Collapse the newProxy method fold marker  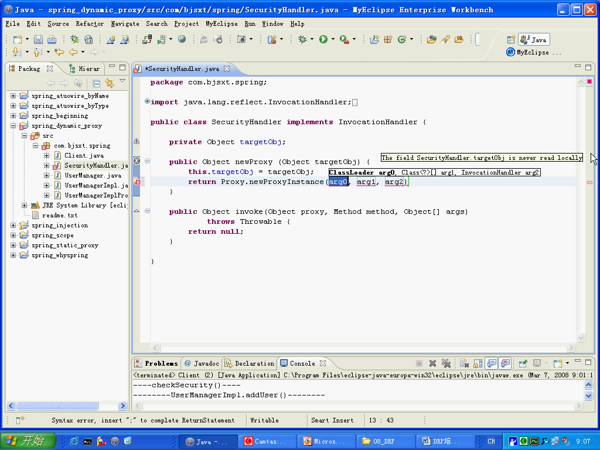point(147,161)
